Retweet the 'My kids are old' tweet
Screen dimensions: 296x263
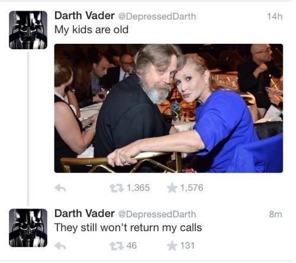coord(117,188)
